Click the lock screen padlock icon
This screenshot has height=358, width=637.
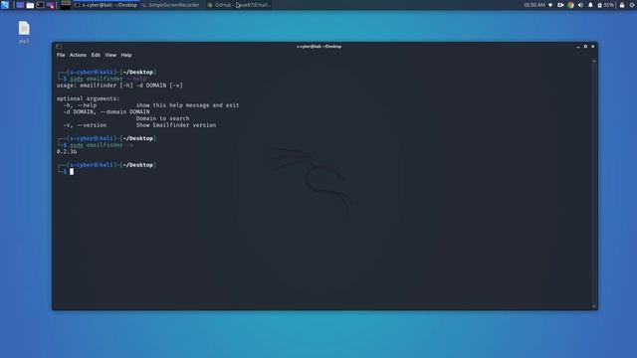622,5
